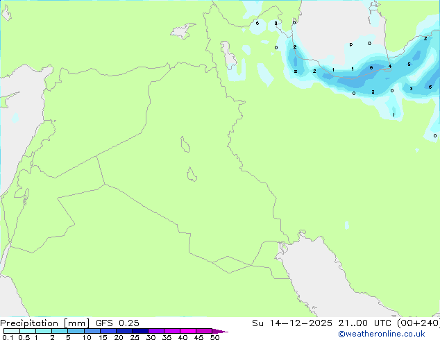This screenshot has width=440, height=340.
Task: Click the '21..00 UTC' time text
Action: click(364, 323)
